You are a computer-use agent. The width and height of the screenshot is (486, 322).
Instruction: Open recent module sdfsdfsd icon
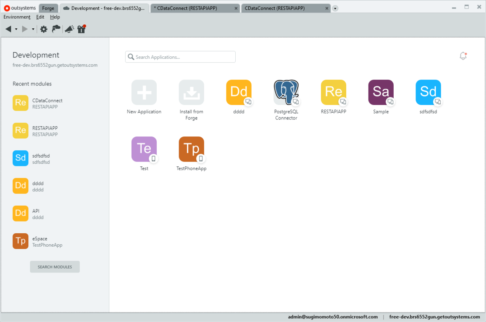[x=20, y=158]
